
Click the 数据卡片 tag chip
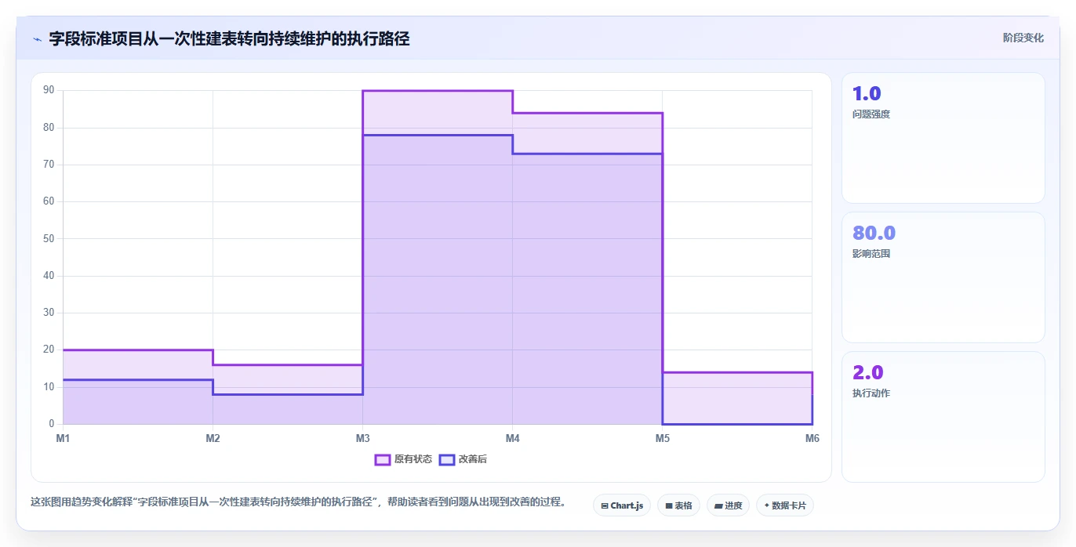[x=785, y=505]
